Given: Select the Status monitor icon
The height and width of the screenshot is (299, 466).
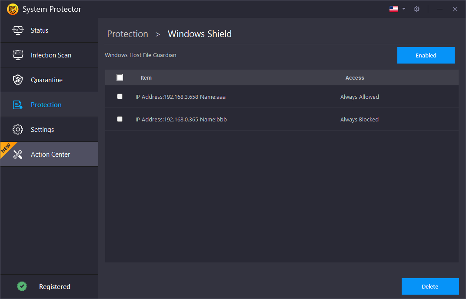Looking at the screenshot, I should click(x=18, y=30).
